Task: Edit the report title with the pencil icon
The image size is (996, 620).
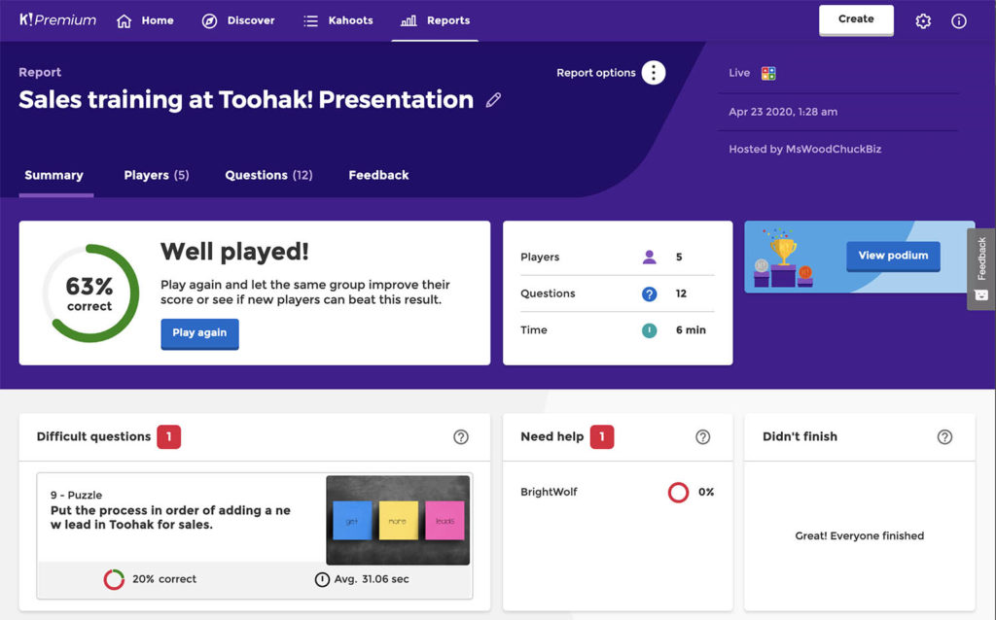Action: (x=493, y=100)
